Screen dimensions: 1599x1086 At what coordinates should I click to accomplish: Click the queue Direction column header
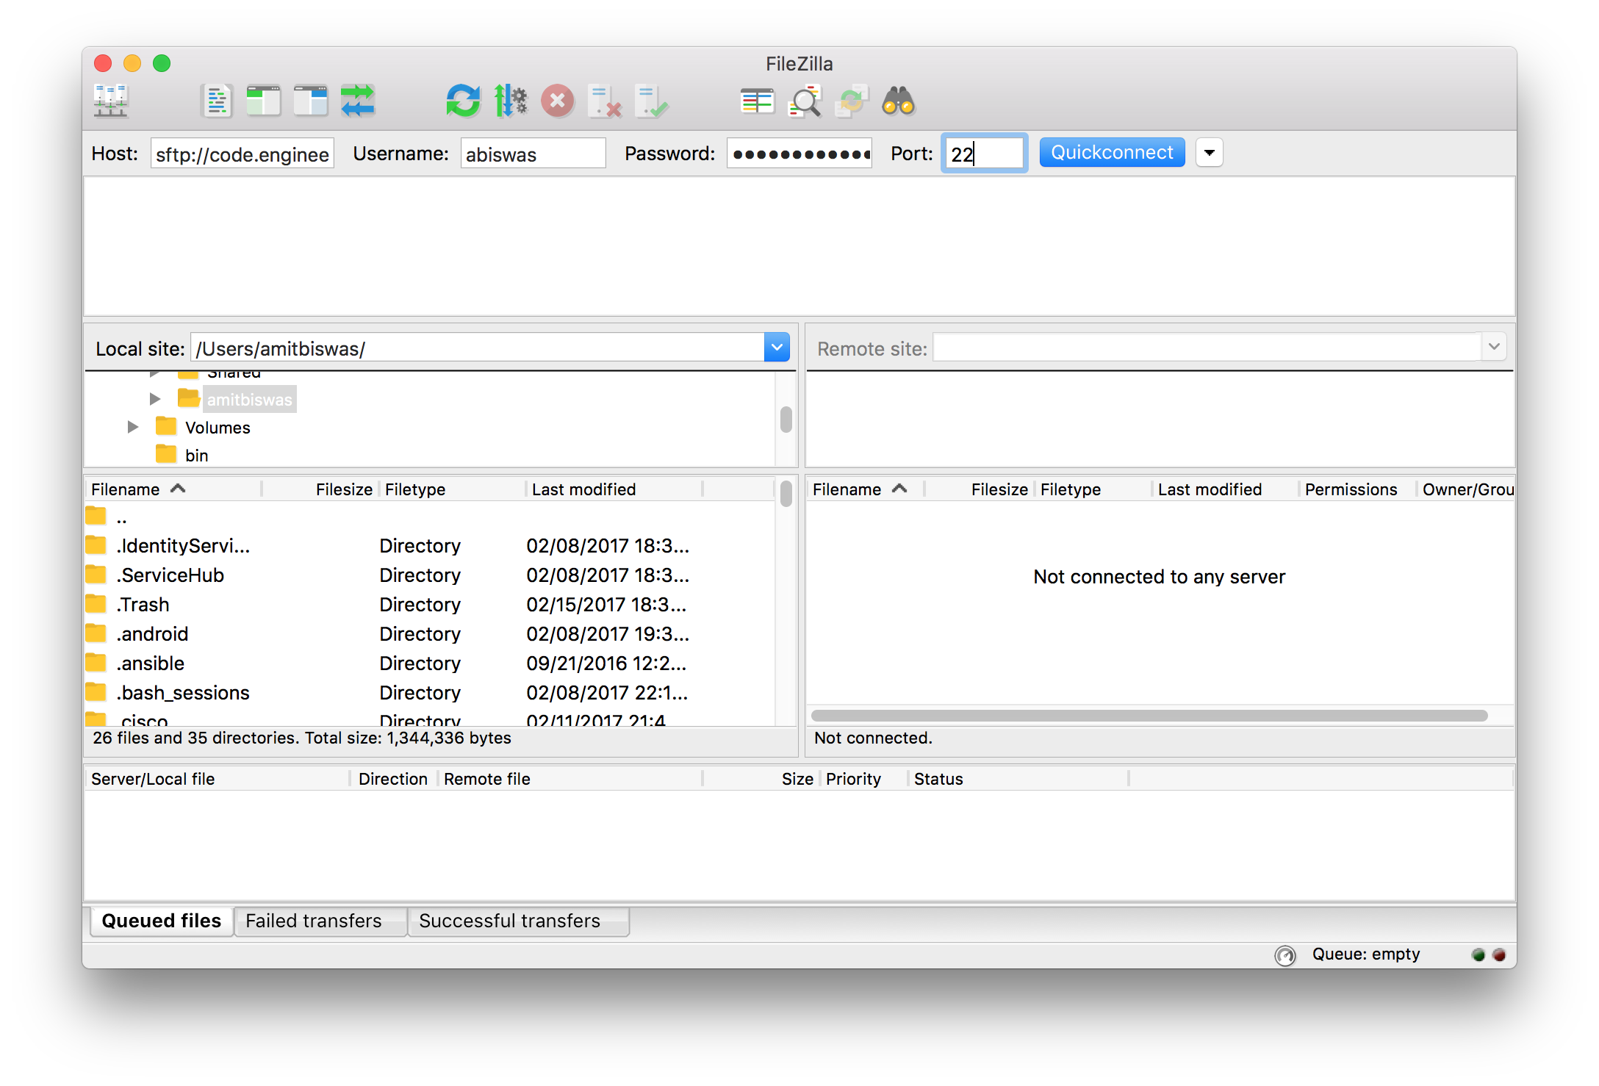[393, 779]
